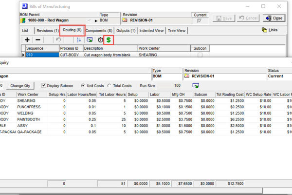Open the Revisions (1) tab

pyautogui.click(x=48, y=31)
